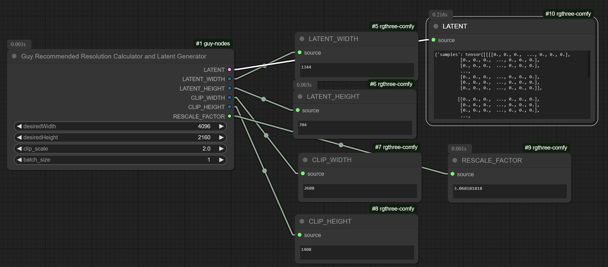Collapse the CLIP_HEIGHT display node
This screenshot has height=267, width=608.
(x=302, y=221)
